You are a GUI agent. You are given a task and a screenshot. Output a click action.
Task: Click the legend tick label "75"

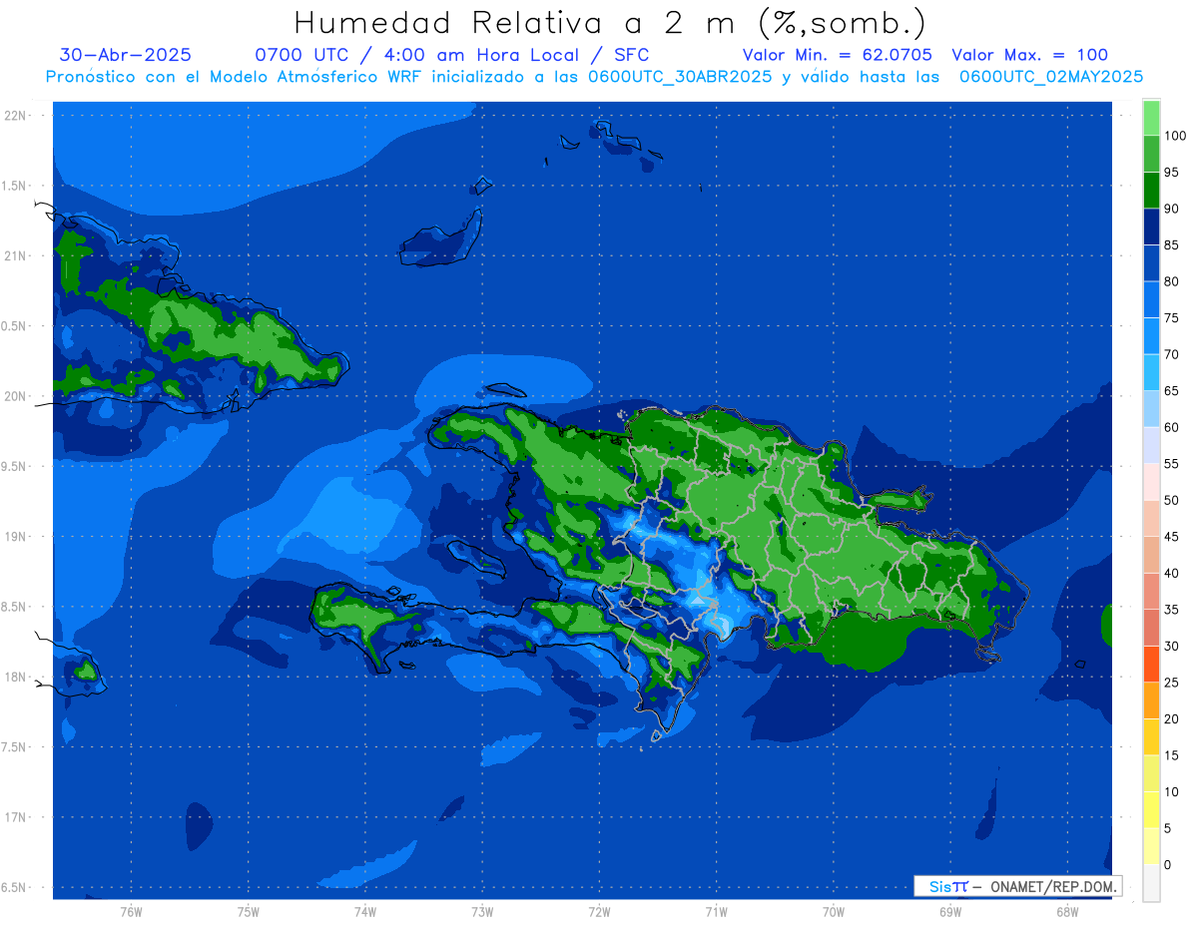[1171, 318]
